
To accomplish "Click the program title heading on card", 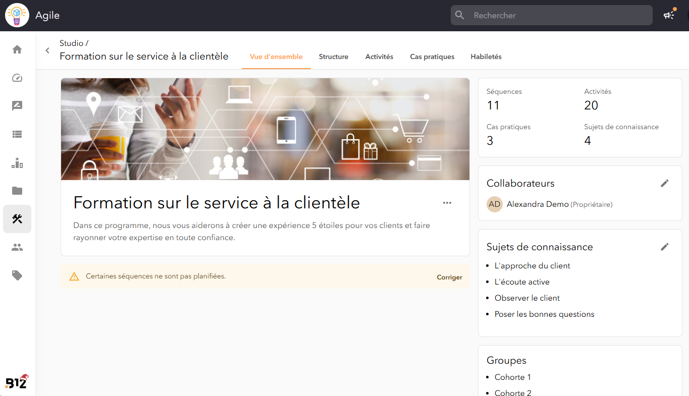I will pyautogui.click(x=217, y=203).
